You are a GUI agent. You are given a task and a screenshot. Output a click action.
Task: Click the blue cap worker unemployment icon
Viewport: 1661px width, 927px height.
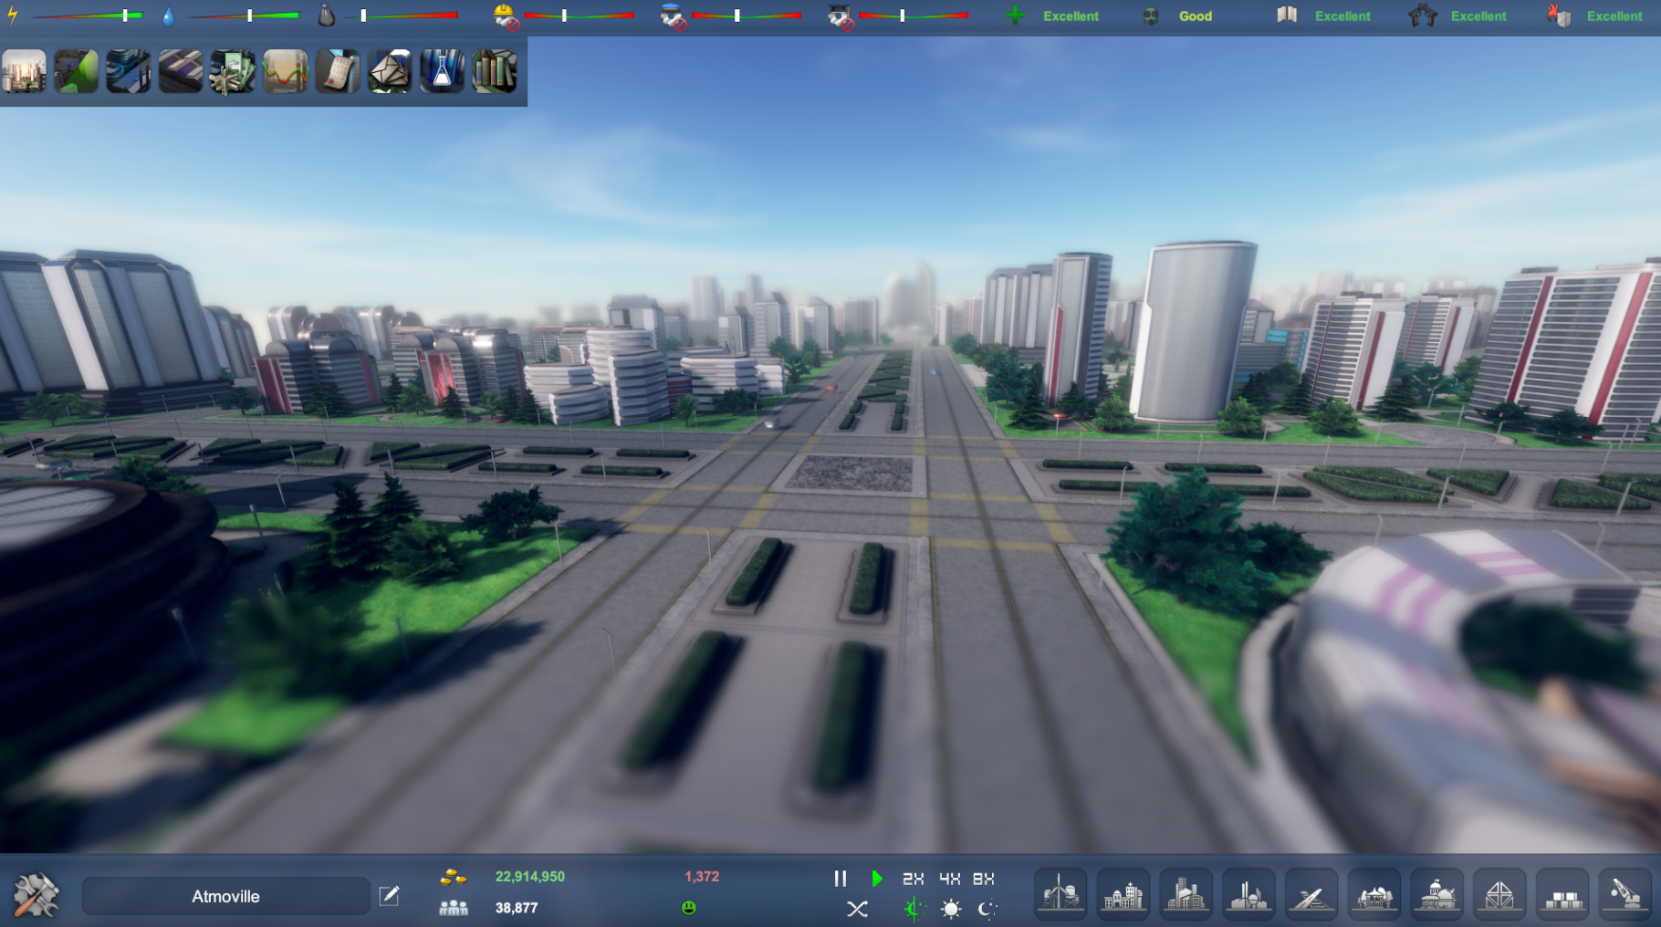(x=674, y=16)
